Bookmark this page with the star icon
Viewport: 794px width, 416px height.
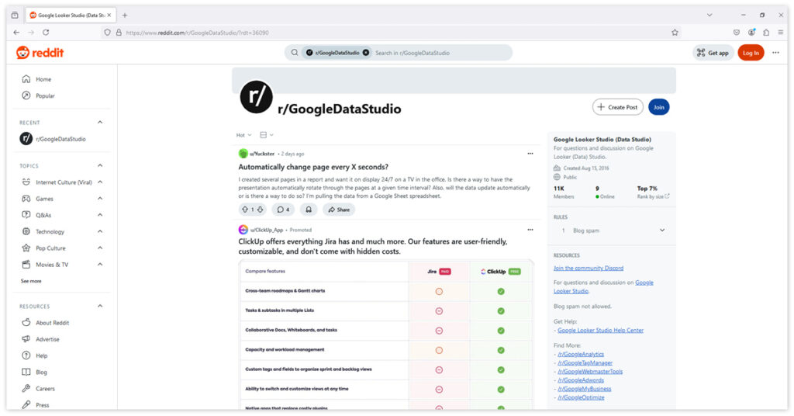pyautogui.click(x=675, y=33)
